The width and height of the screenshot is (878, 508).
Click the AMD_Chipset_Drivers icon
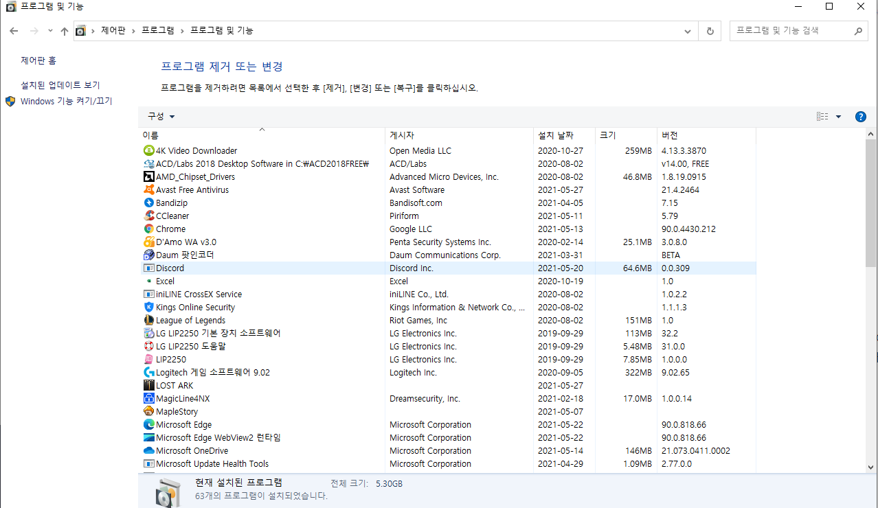click(x=149, y=176)
